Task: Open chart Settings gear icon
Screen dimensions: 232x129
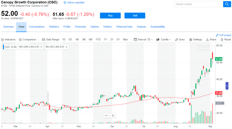Action: (191, 40)
